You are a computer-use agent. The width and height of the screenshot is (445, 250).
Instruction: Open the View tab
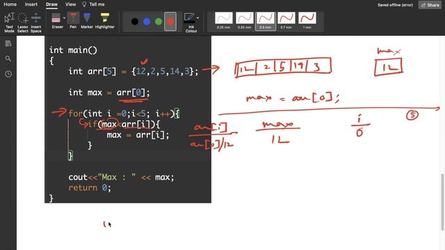click(x=70, y=5)
